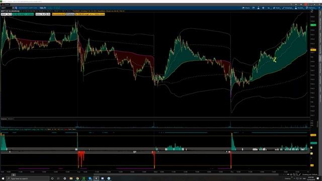Click the VWAP label on the chart

(x=7, y=14)
